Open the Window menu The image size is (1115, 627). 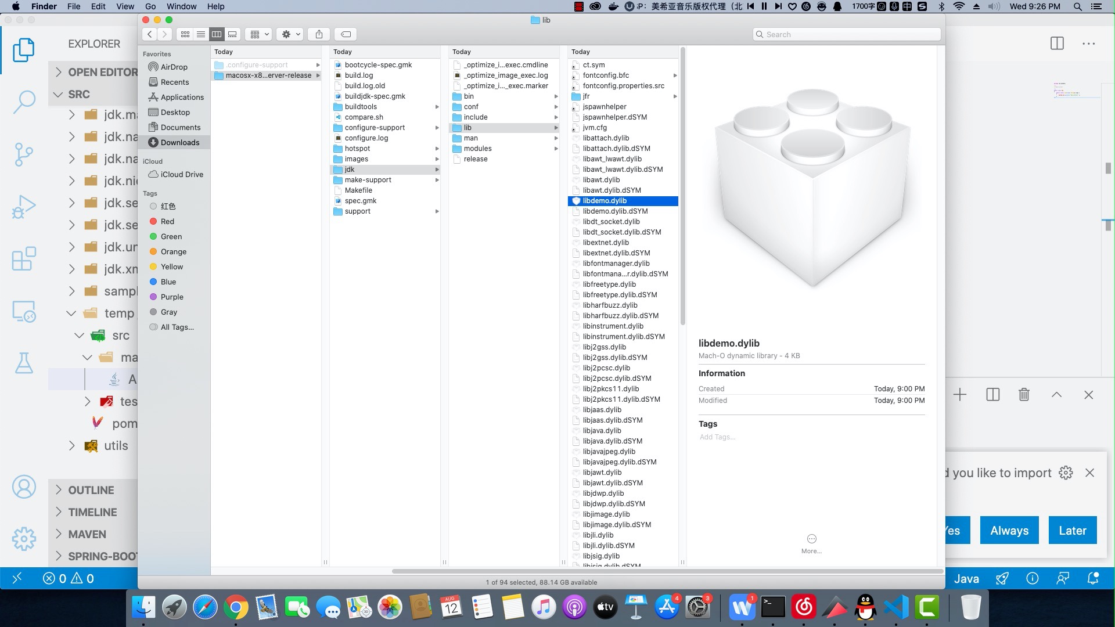(181, 6)
